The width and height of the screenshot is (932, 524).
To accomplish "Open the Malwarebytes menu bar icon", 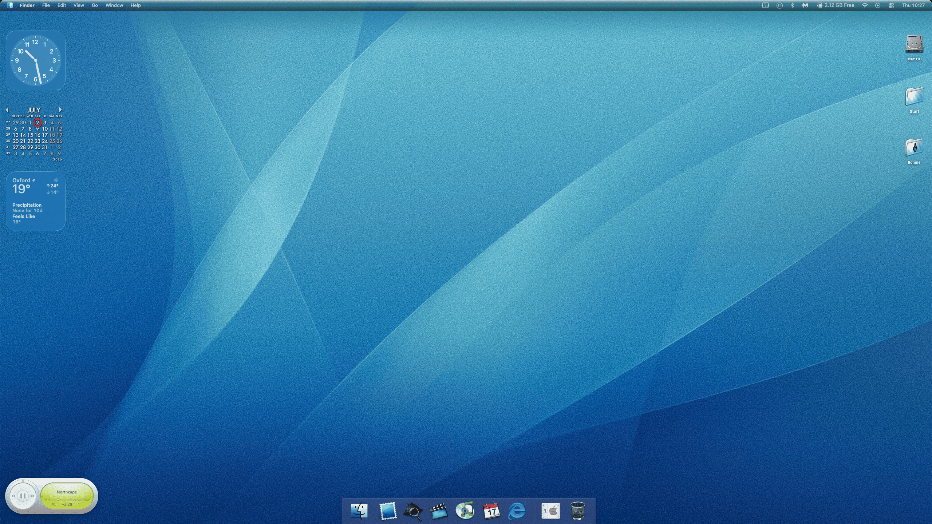I will [805, 5].
